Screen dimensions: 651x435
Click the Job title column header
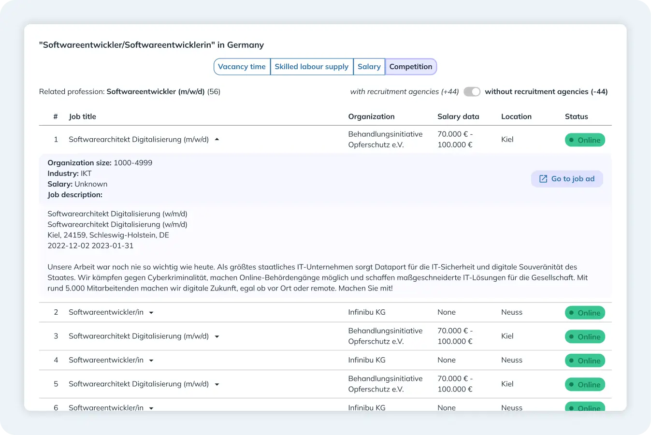[82, 116]
